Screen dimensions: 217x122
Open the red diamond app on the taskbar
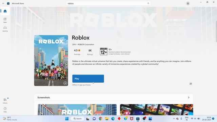[x=119, y=119]
